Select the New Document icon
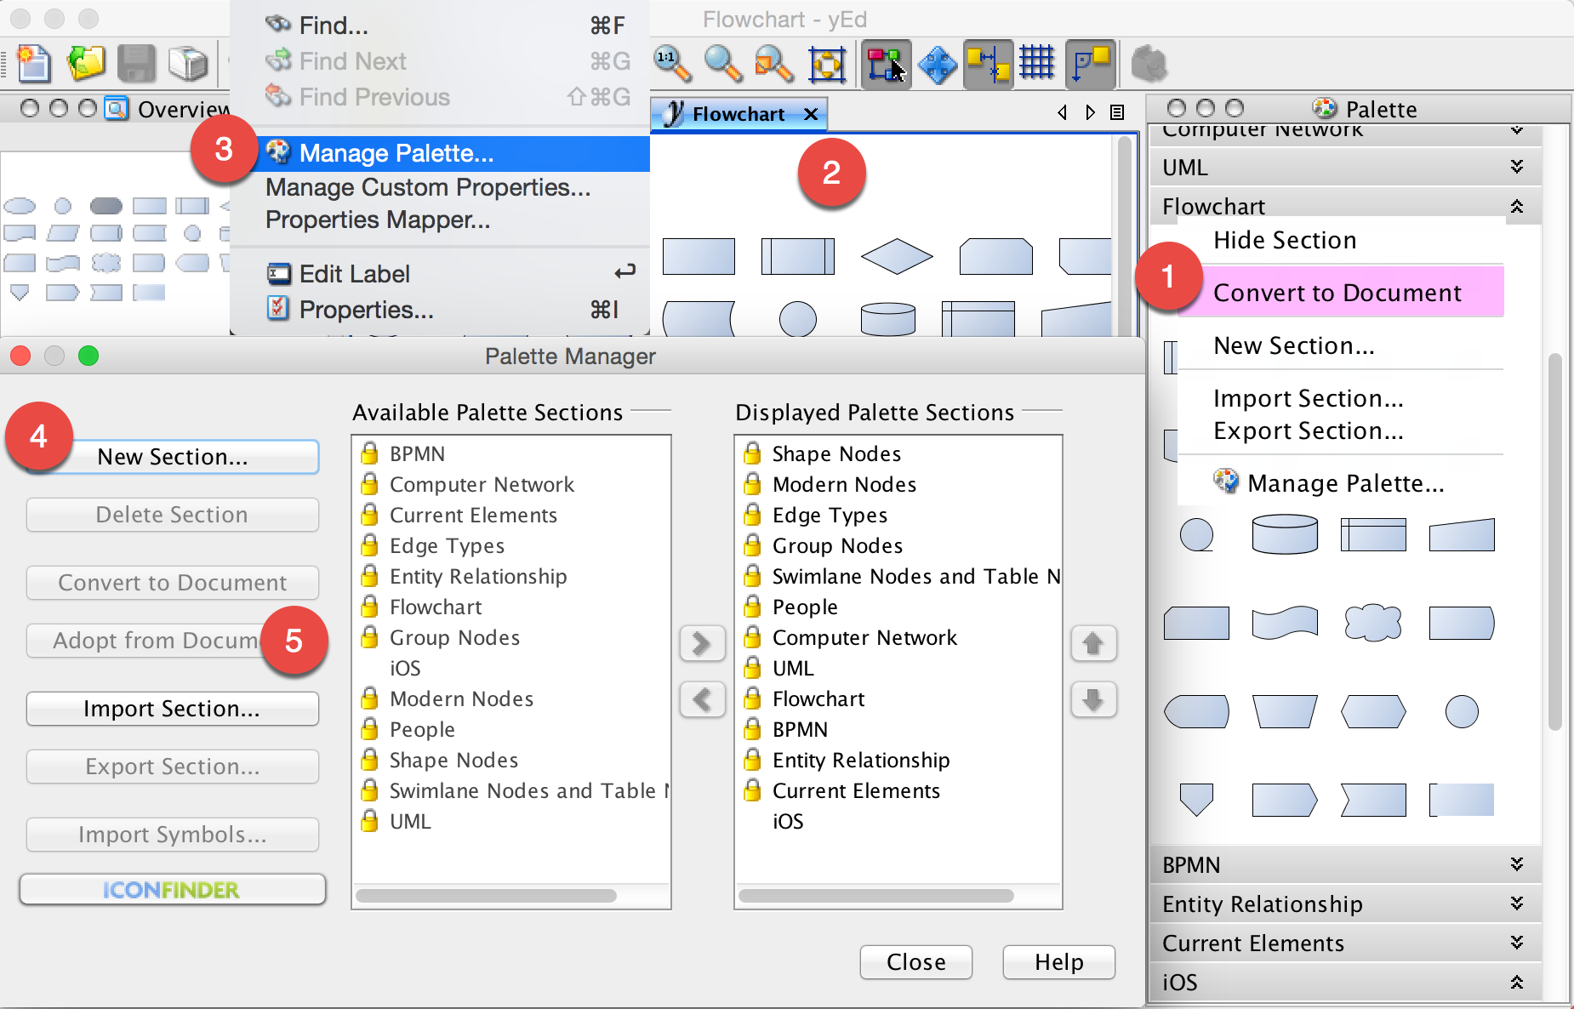This screenshot has width=1574, height=1009. [33, 64]
